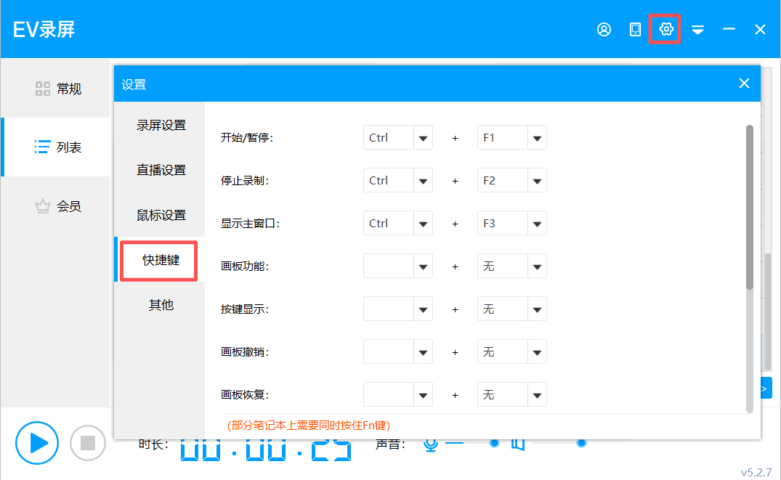Close the 设置 dialog
Screen dimensions: 781x480
744,84
